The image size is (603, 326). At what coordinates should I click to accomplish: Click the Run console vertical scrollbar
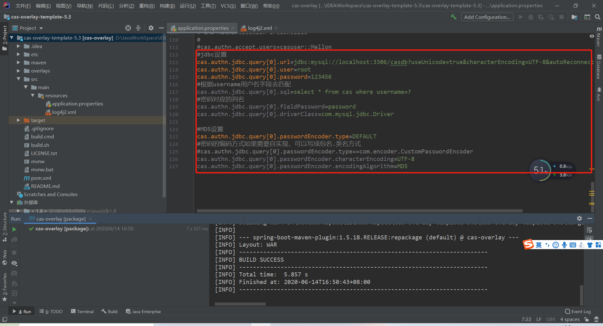(582, 295)
